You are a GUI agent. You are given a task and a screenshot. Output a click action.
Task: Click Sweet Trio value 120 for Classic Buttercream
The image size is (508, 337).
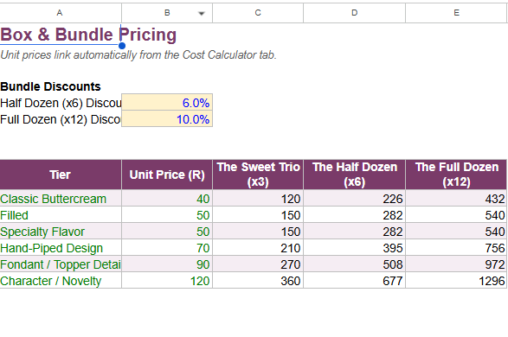258,198
